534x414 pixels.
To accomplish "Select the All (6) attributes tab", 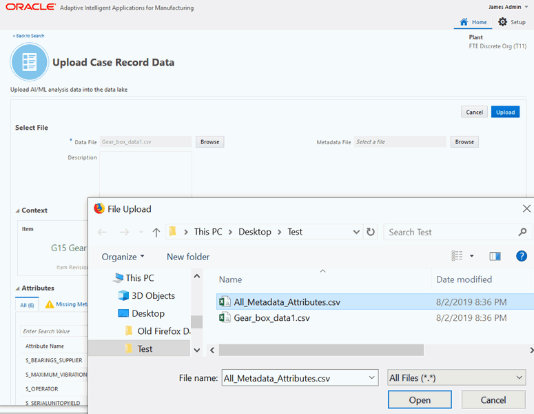I will click(27, 305).
